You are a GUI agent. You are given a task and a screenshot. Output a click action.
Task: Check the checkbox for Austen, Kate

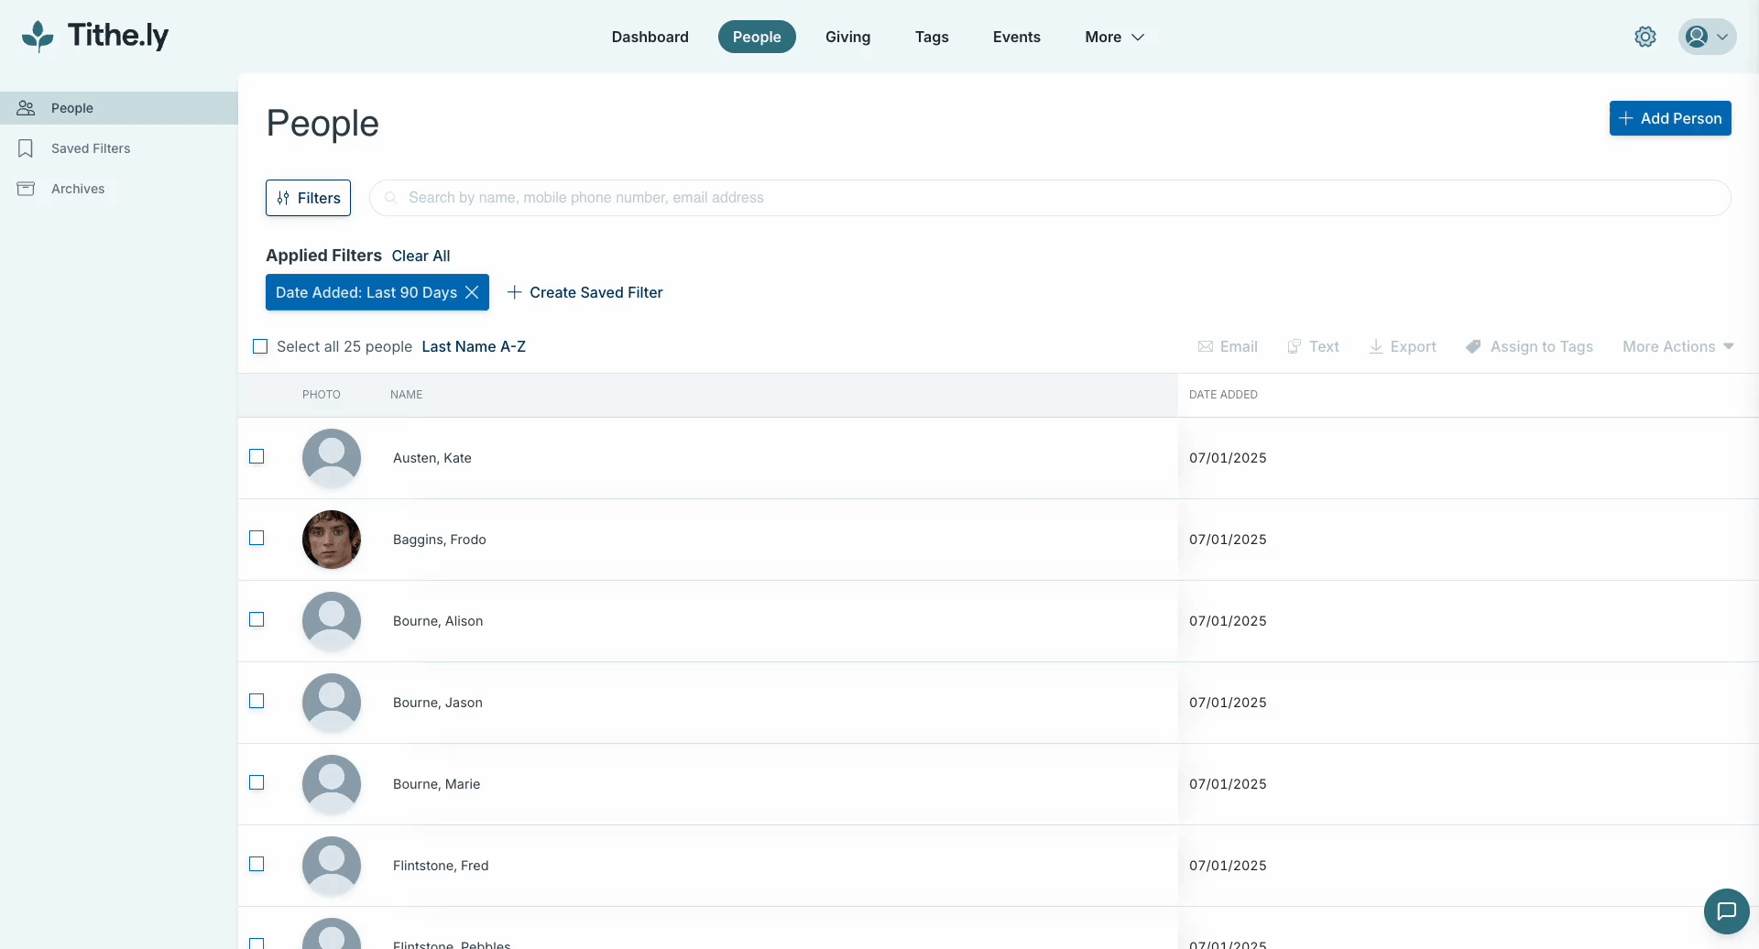tap(257, 456)
